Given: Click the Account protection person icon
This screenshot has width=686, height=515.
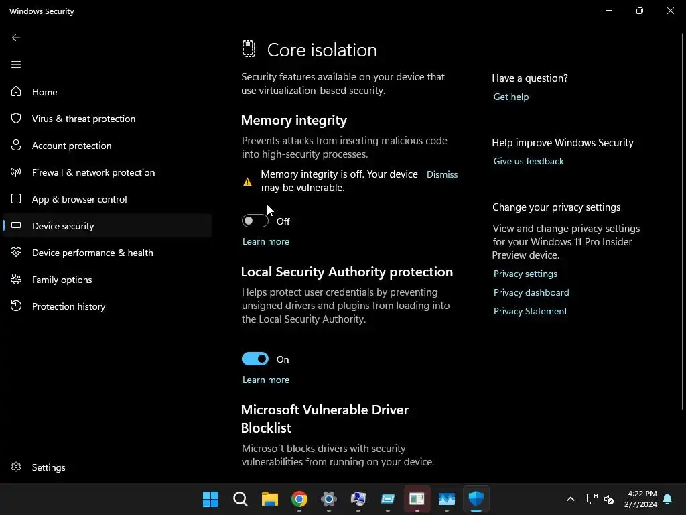Looking at the screenshot, I should point(16,145).
